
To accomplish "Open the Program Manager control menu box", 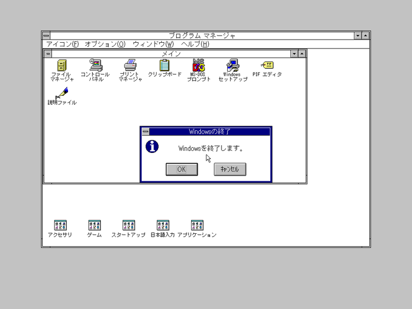I will click(x=46, y=36).
